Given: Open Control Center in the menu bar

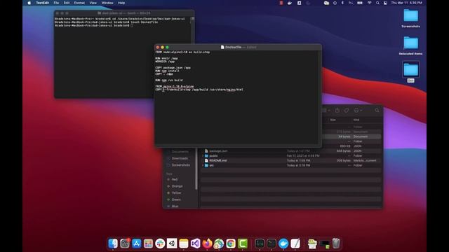Looking at the screenshot, I should pyautogui.click(x=385, y=3).
